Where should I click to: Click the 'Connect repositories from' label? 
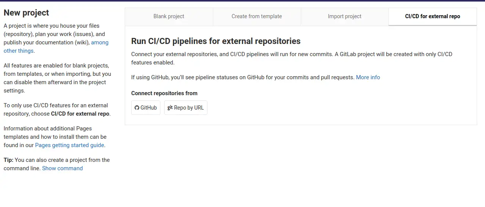[164, 93]
